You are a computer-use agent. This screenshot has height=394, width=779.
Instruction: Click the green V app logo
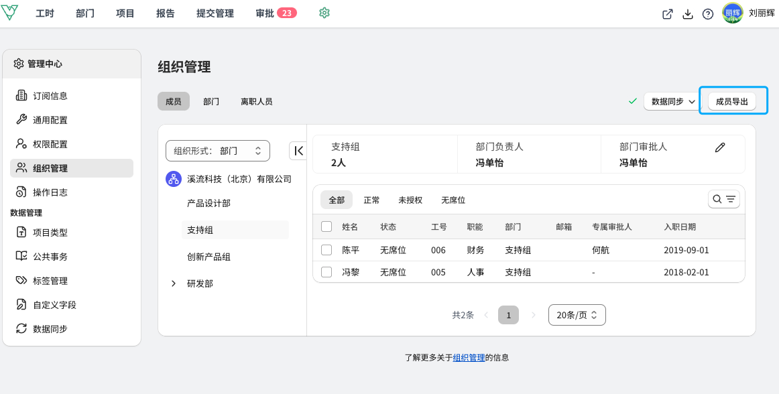tap(9, 13)
